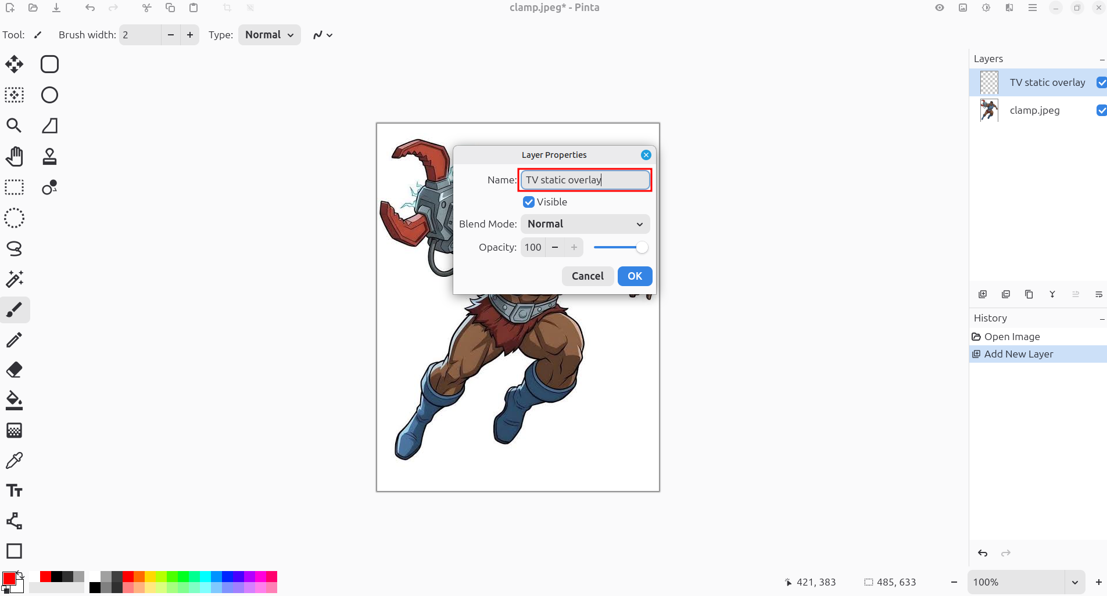
Task: Toggle visibility of TV static overlay layer
Action: coord(1101,82)
